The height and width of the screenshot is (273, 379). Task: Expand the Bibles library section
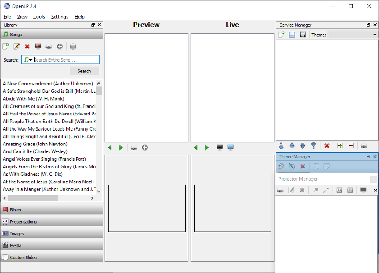pos(52,209)
